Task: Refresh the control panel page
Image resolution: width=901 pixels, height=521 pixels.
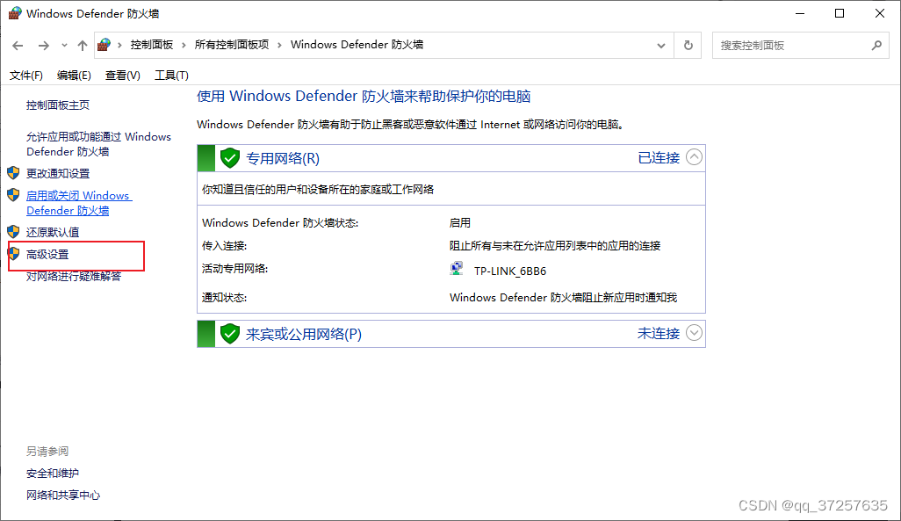Action: pos(688,46)
